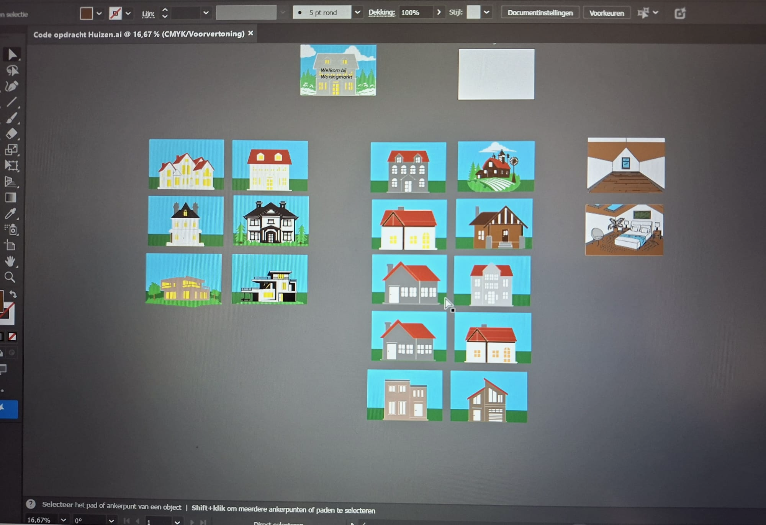Set color to None in toolbox
The width and height of the screenshot is (766, 525).
[12, 336]
